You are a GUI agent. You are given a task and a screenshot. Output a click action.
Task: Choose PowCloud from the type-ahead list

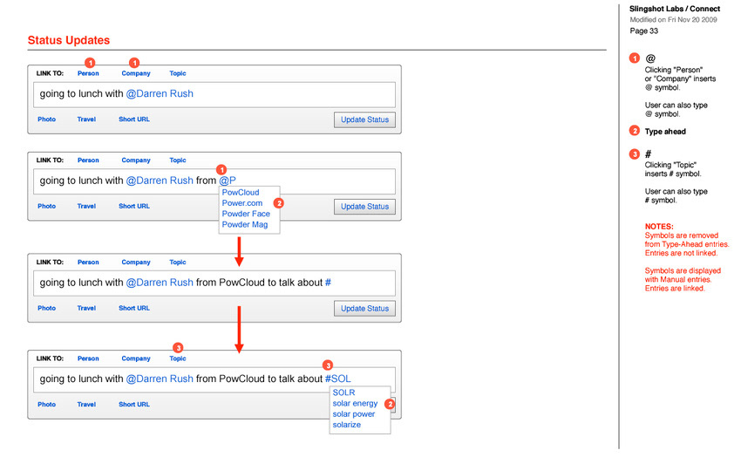241,193
